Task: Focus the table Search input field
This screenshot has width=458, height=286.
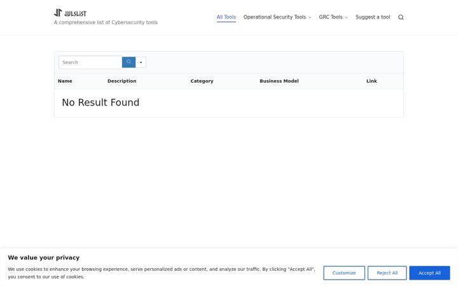Action: point(90,62)
